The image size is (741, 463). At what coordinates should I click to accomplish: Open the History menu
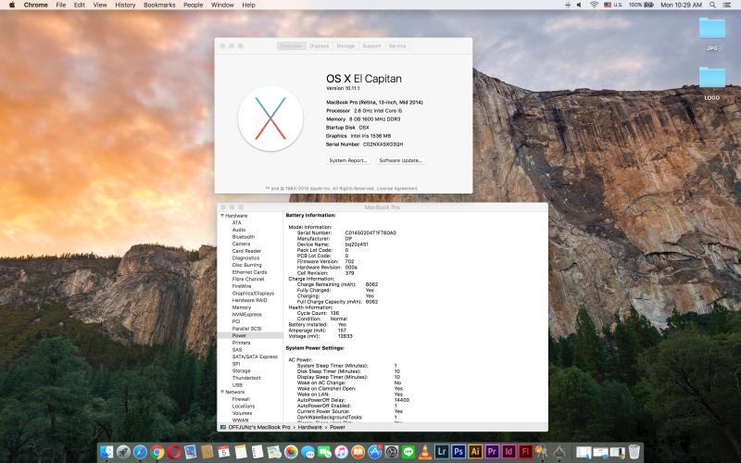tap(125, 5)
